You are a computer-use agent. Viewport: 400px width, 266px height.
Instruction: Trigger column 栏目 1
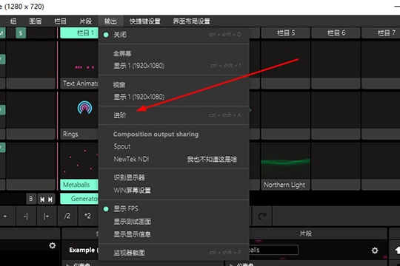click(x=79, y=33)
